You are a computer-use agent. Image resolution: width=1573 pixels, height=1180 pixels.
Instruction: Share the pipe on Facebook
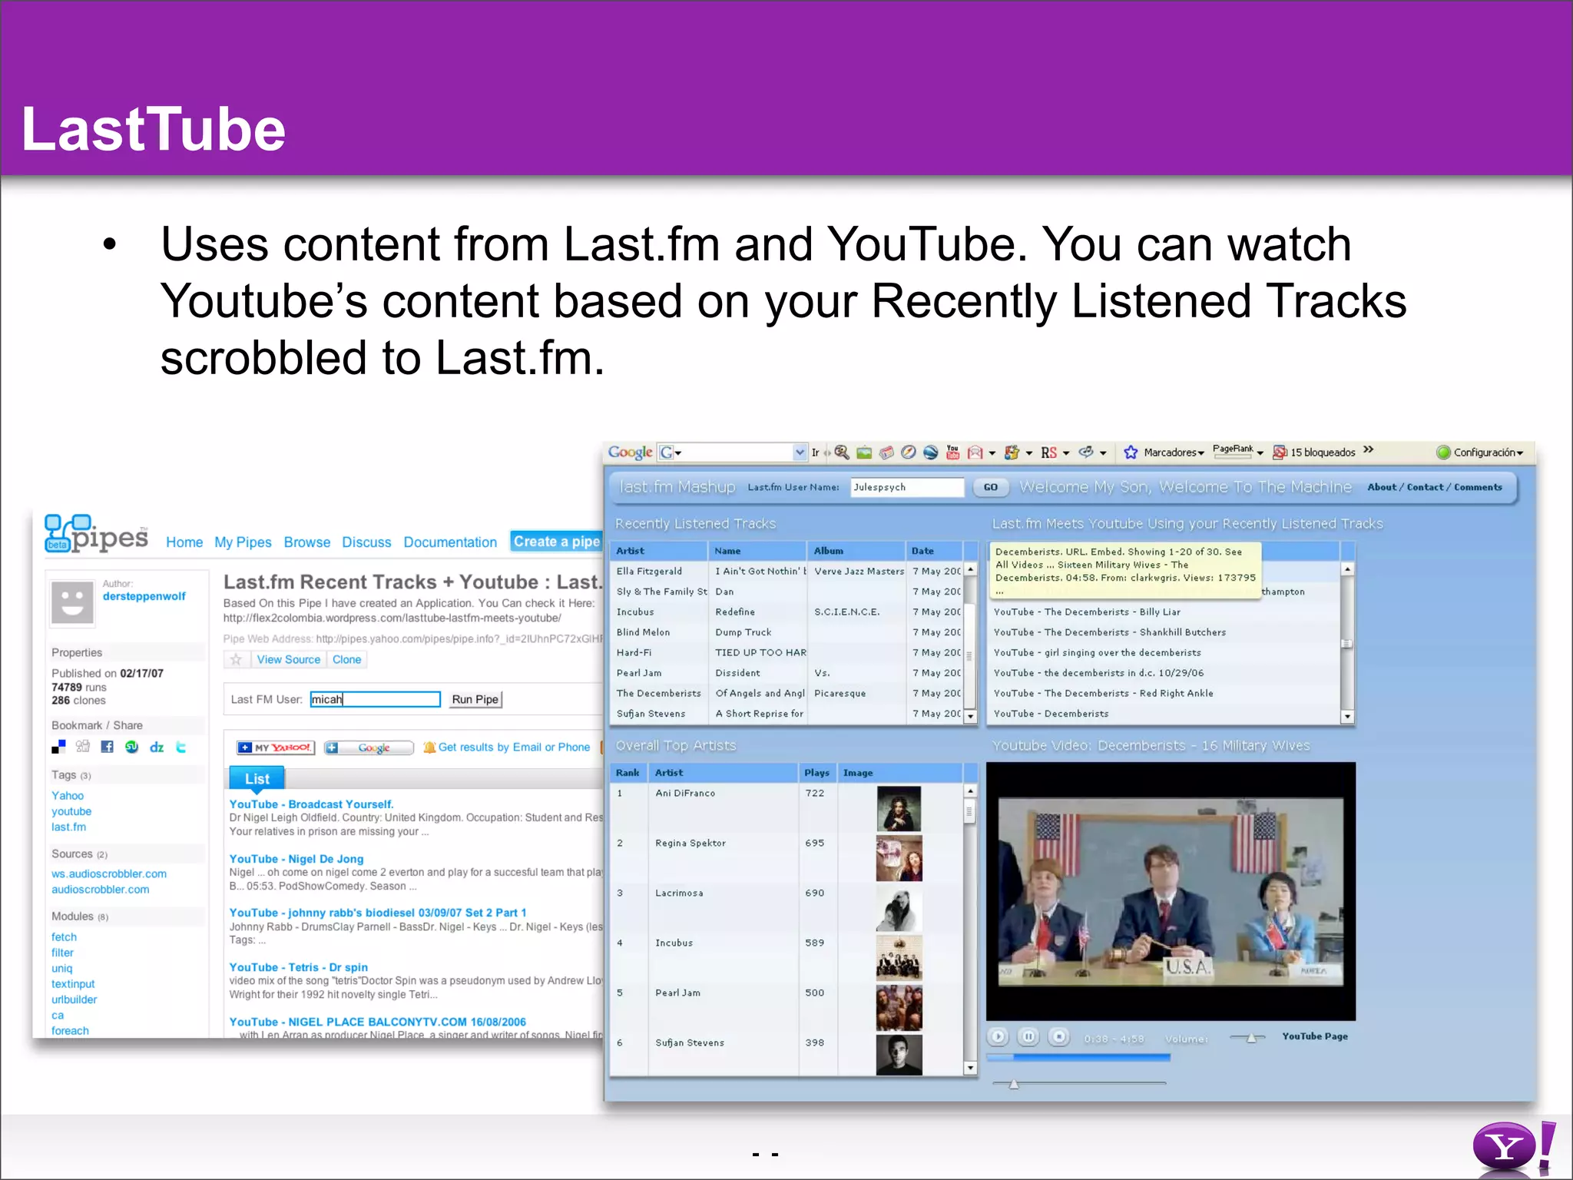(x=108, y=747)
